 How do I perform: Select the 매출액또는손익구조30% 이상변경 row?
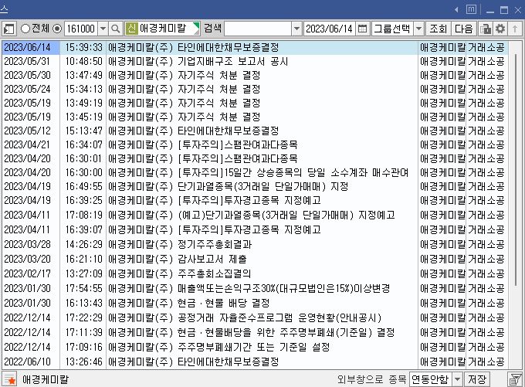tap(255, 288)
